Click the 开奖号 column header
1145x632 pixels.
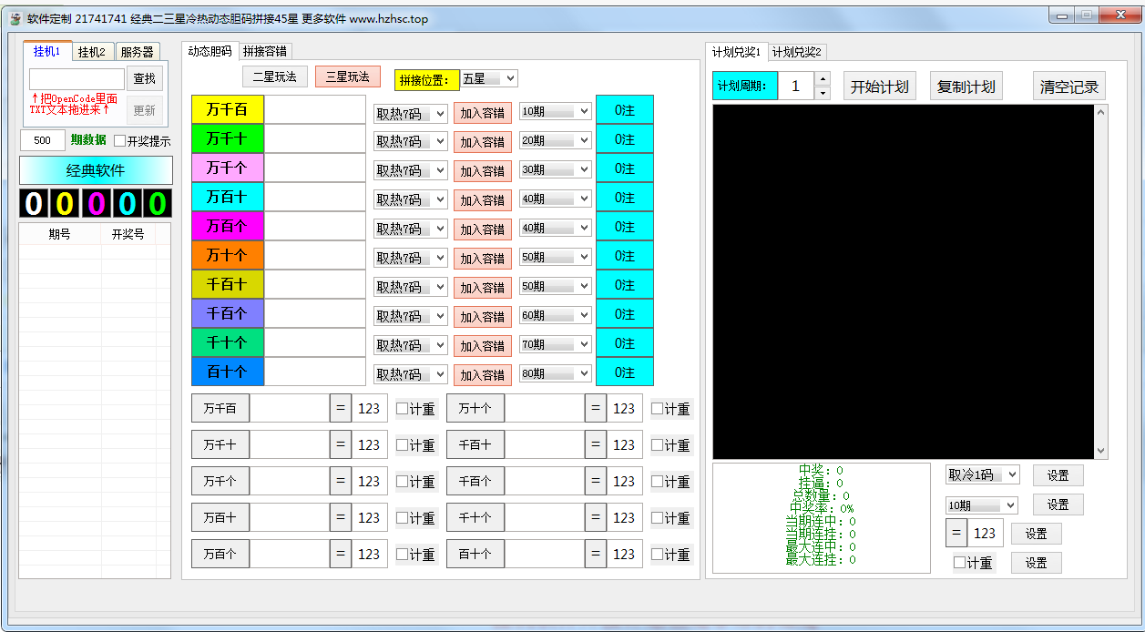[x=128, y=234]
